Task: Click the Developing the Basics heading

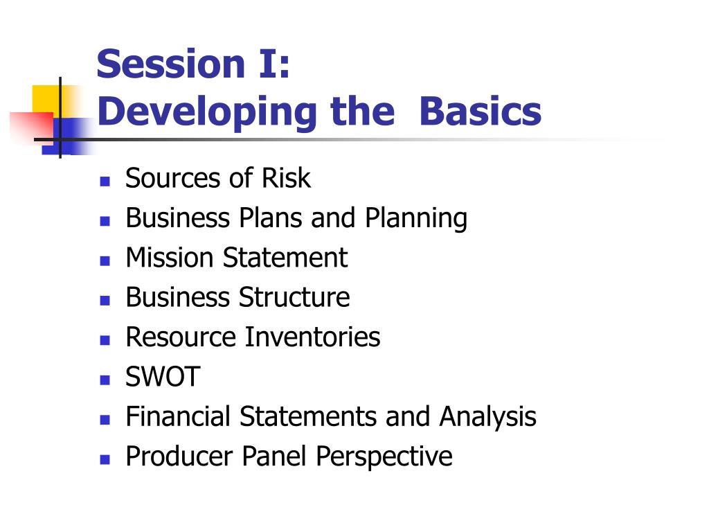Action: coord(319,112)
